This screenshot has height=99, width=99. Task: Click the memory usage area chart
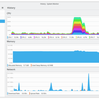56,57
